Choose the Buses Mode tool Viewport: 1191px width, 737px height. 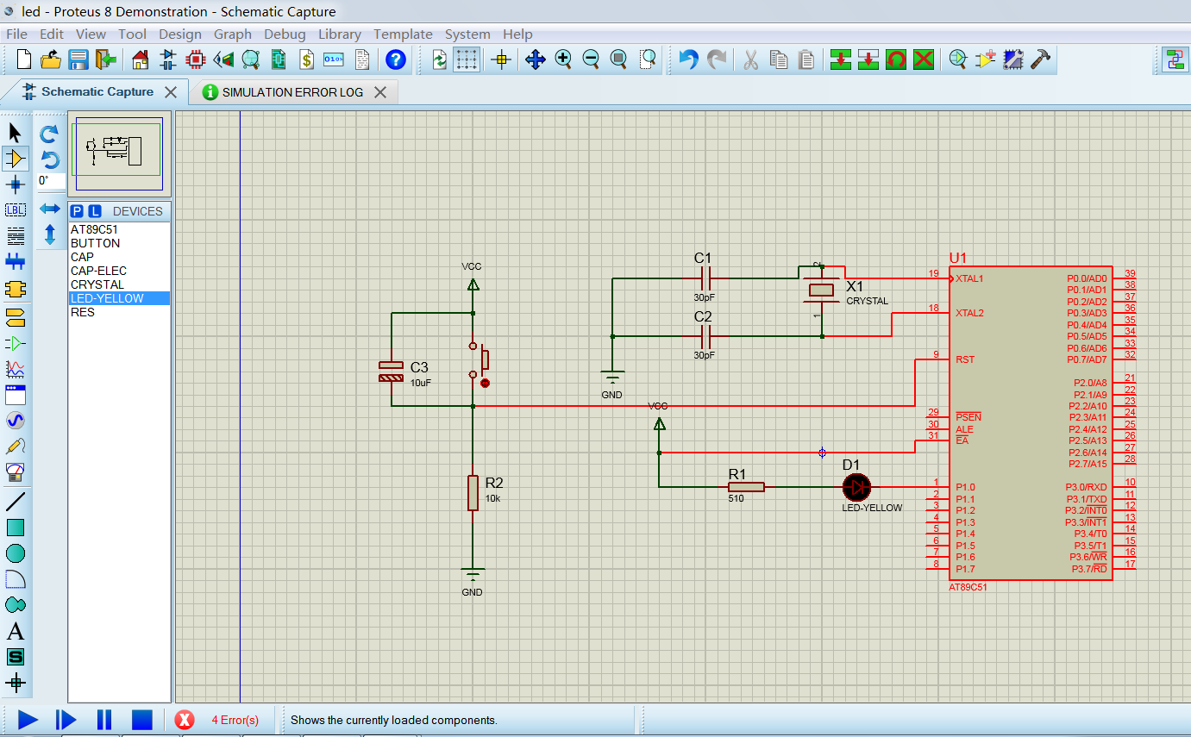tap(16, 262)
